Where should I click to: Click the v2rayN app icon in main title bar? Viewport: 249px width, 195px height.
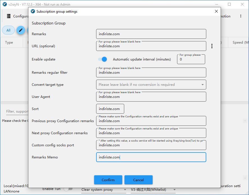pyautogui.click(x=5, y=4)
